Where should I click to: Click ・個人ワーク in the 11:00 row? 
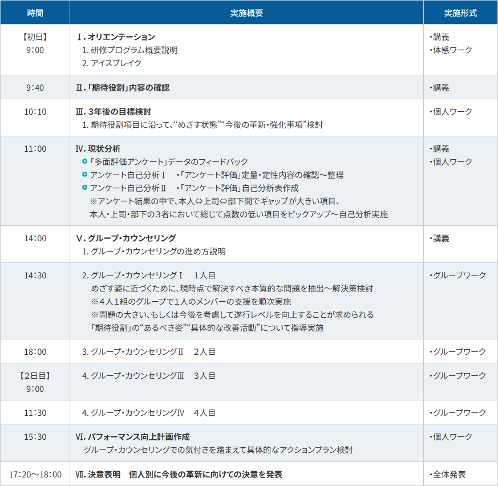coord(451,162)
